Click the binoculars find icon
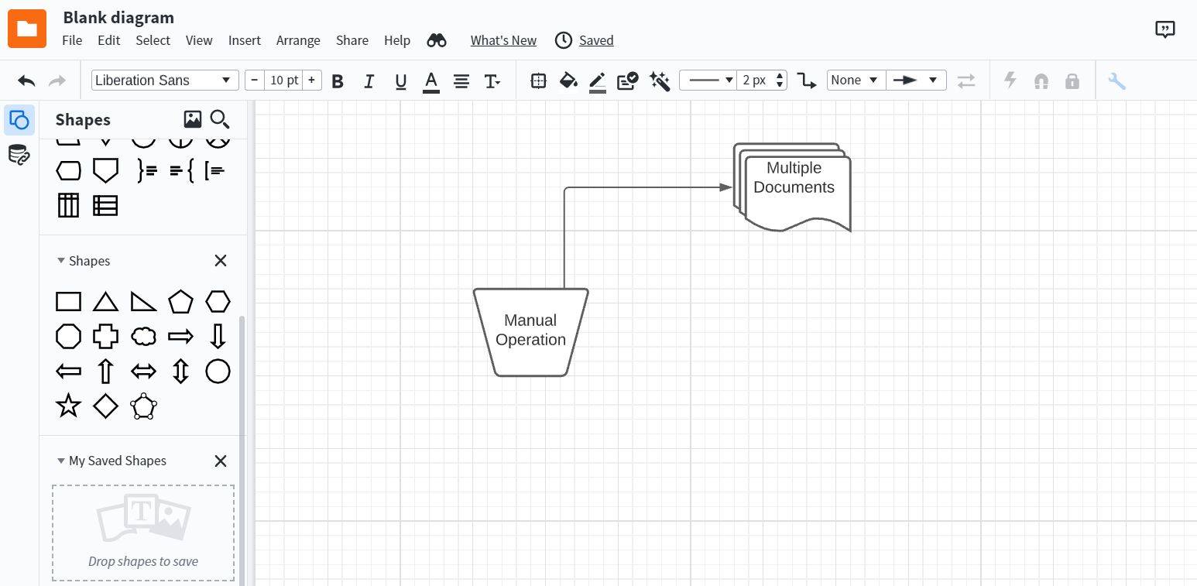1197x586 pixels. (437, 40)
